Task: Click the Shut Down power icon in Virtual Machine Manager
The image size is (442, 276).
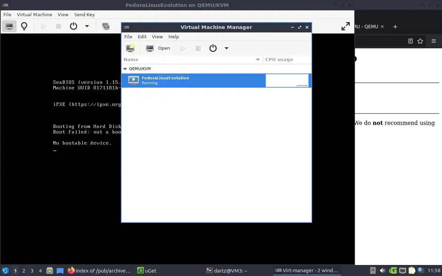Action: [213, 48]
